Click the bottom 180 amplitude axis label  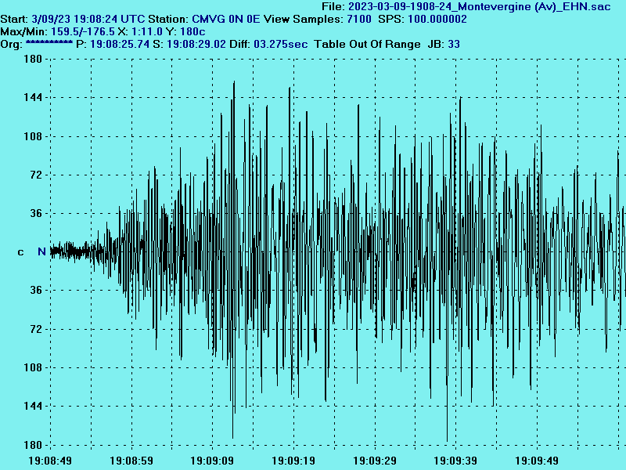[33, 445]
